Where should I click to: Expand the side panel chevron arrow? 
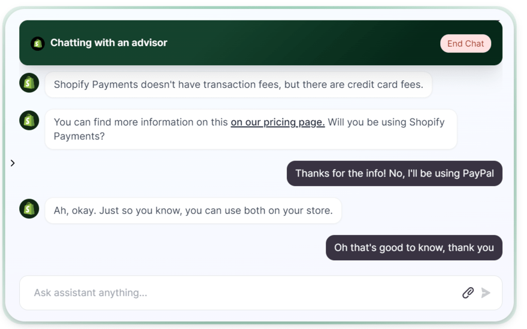tap(13, 163)
